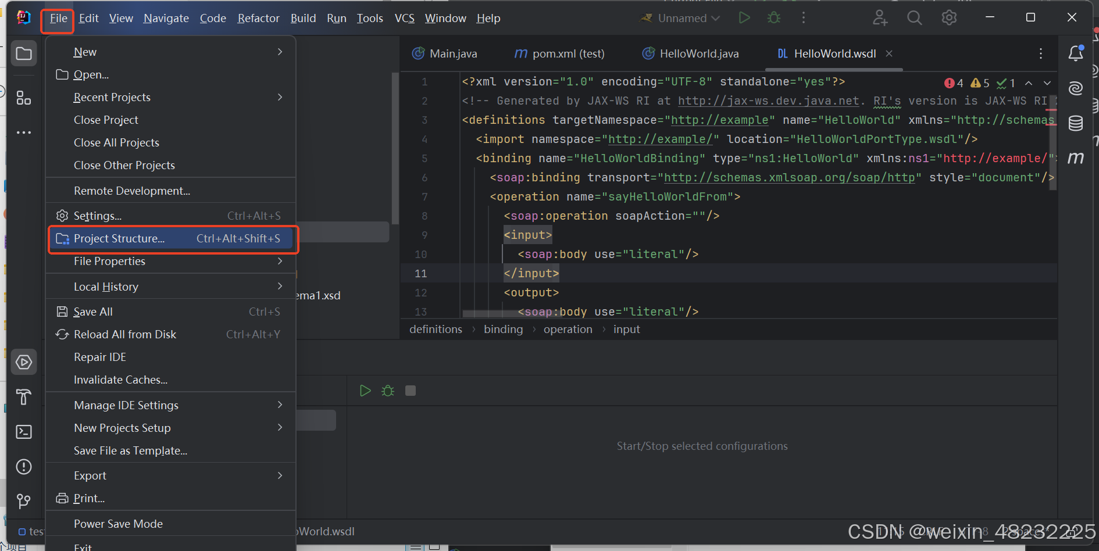Expand Recent Projects submenu
The image size is (1099, 551).
click(170, 97)
